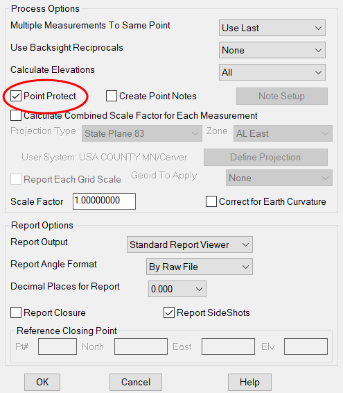Click the Note Setup button

[282, 96]
